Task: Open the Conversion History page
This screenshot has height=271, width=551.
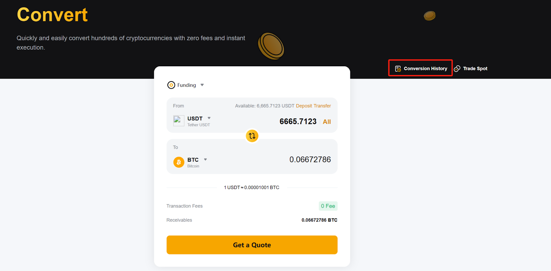Action: coord(425,69)
